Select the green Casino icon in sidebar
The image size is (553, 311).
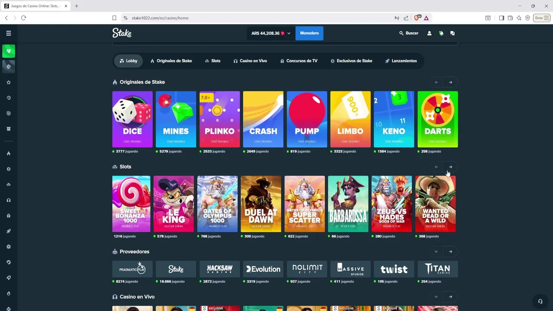tap(8, 51)
